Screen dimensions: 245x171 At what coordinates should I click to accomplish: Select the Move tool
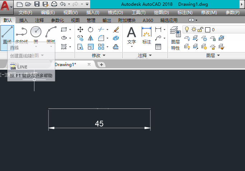(x=80, y=29)
